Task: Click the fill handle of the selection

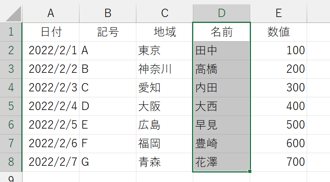Action: [x=250, y=171]
